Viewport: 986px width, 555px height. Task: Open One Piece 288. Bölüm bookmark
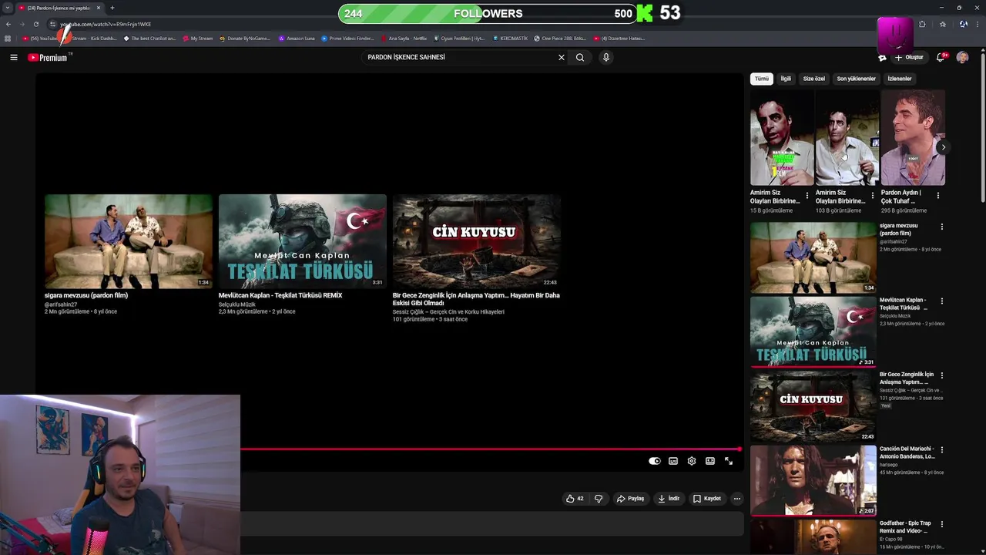tap(560, 38)
